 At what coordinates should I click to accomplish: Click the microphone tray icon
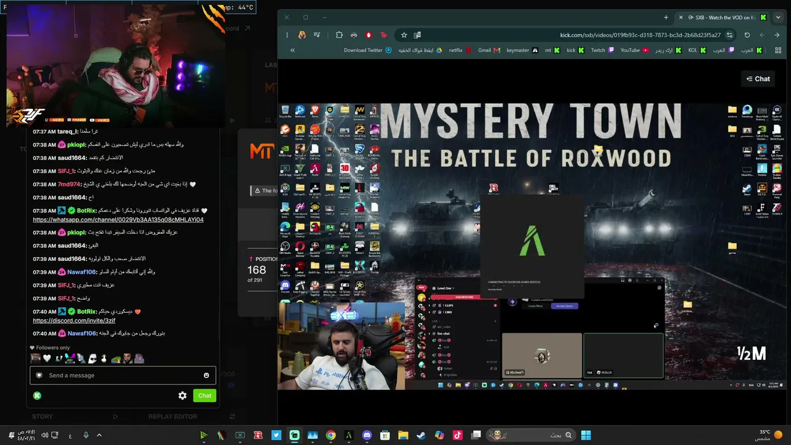tap(86, 435)
